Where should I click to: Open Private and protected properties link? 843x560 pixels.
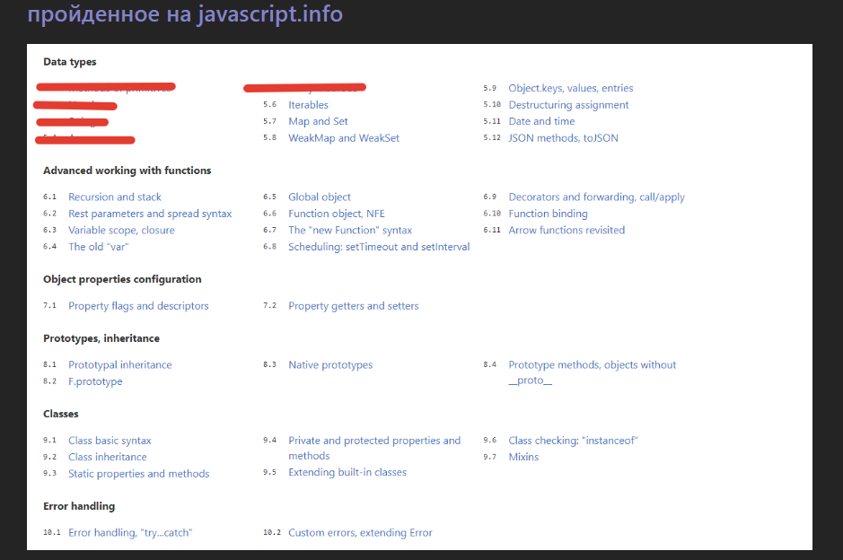(374, 448)
